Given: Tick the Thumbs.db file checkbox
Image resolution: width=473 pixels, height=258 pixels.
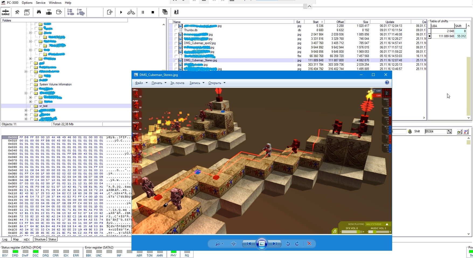Looking at the screenshot, I should click(176, 30).
